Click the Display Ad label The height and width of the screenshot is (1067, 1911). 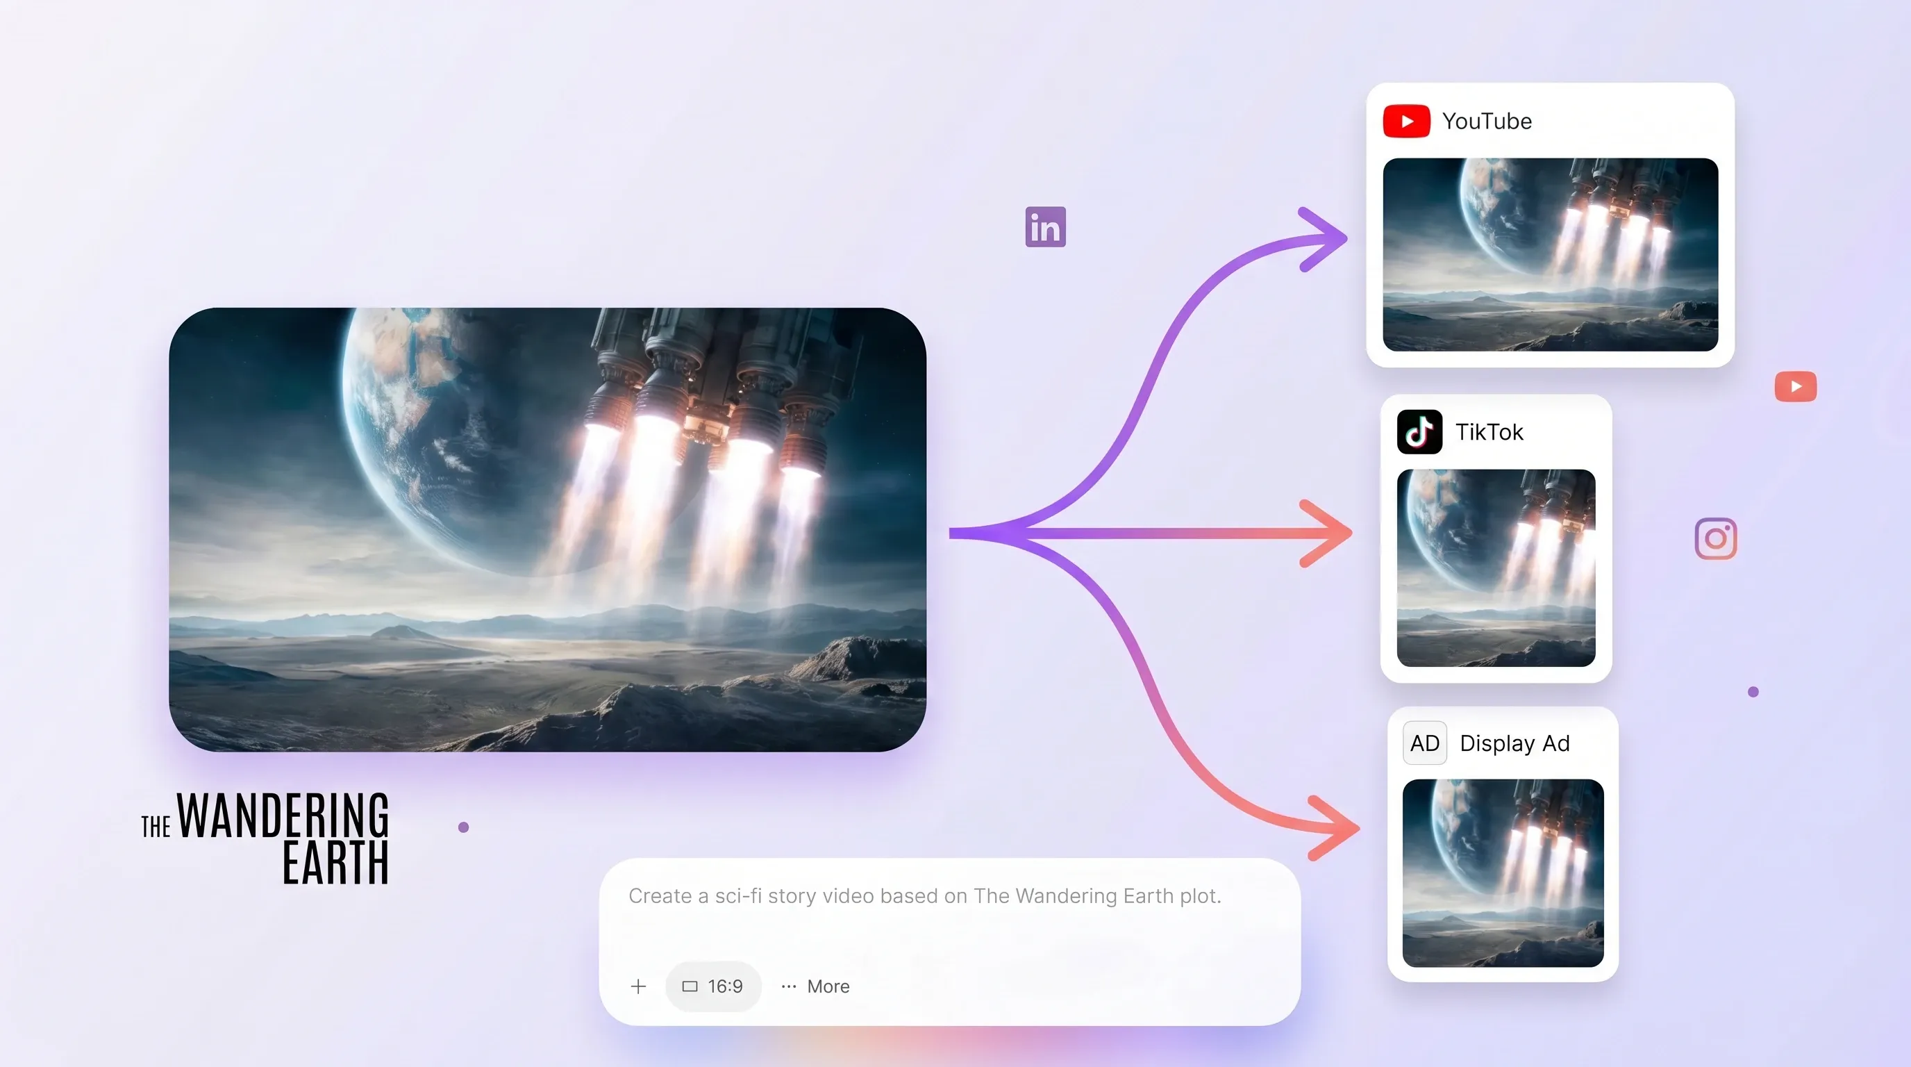pyautogui.click(x=1515, y=743)
